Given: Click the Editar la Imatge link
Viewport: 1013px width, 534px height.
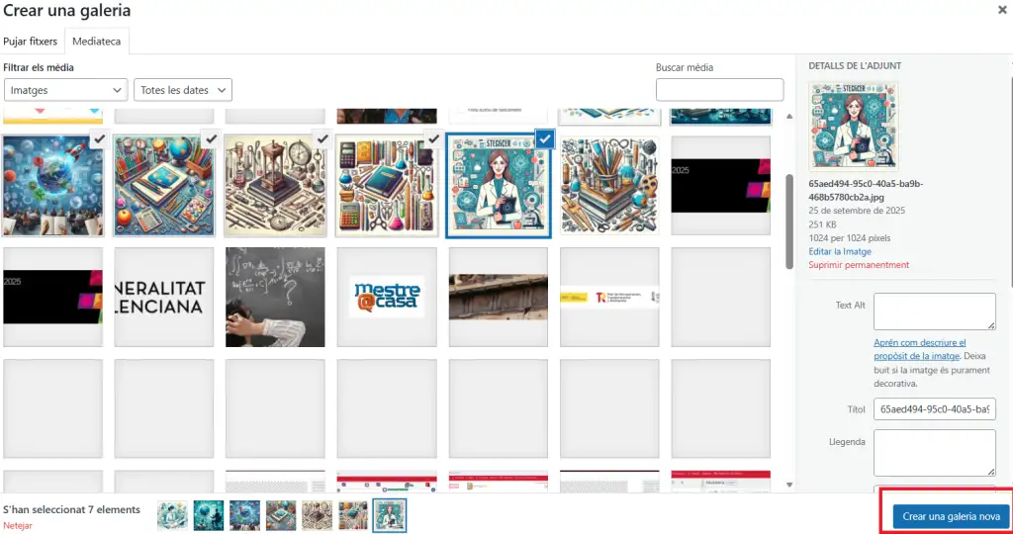Looking at the screenshot, I should click(840, 252).
